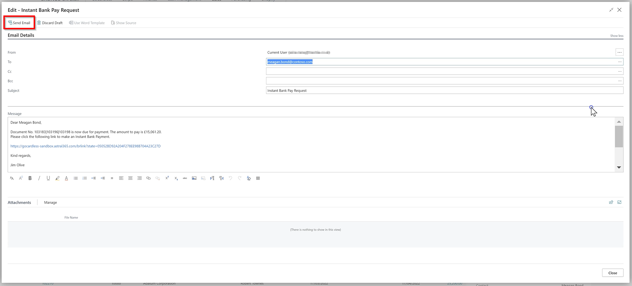
Task: Toggle italic text formatting
Action: coord(39,178)
